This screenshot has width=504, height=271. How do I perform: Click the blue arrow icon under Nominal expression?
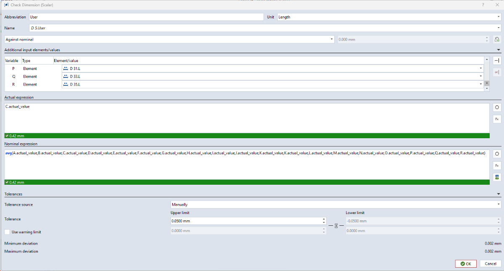(x=497, y=177)
